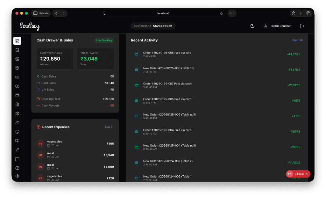Open the users/staff sidebar icon
Screen dimensions: 326x197
coord(17,122)
